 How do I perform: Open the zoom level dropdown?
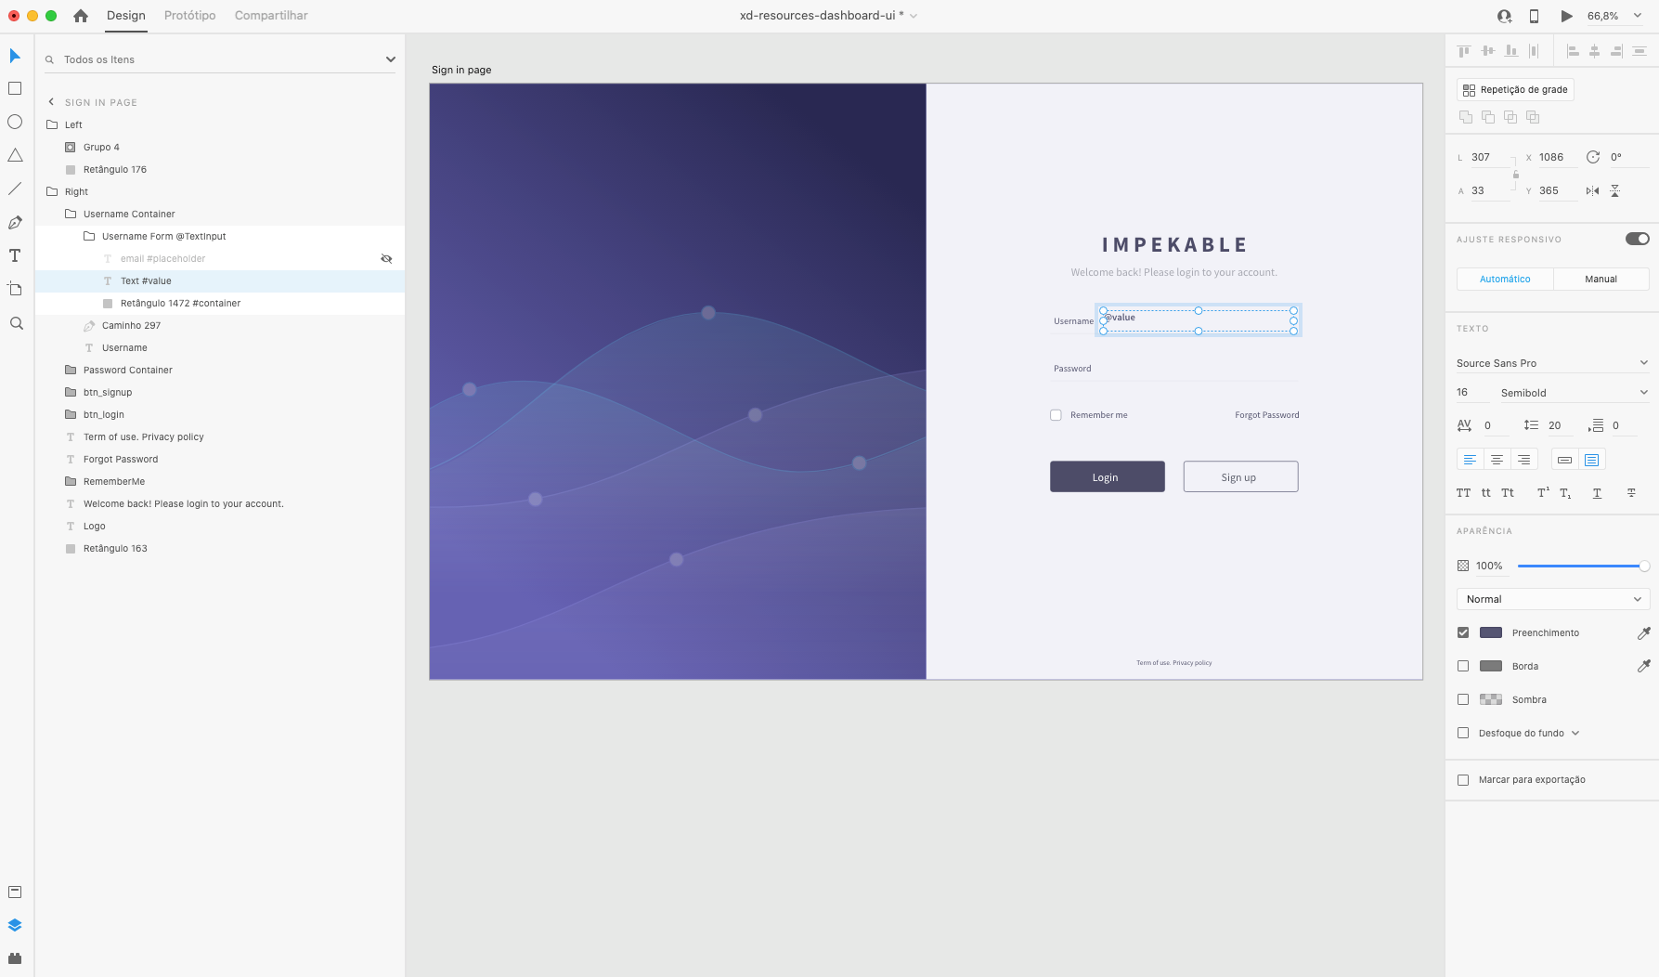[1639, 16]
